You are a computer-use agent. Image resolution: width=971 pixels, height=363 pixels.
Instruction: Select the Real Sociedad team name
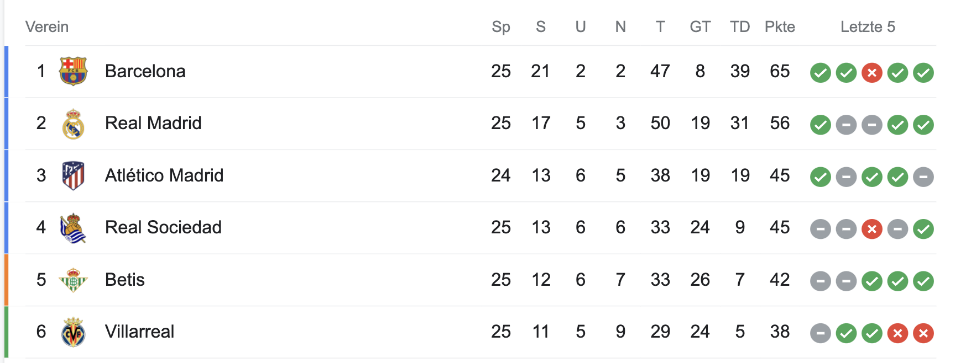pos(163,227)
